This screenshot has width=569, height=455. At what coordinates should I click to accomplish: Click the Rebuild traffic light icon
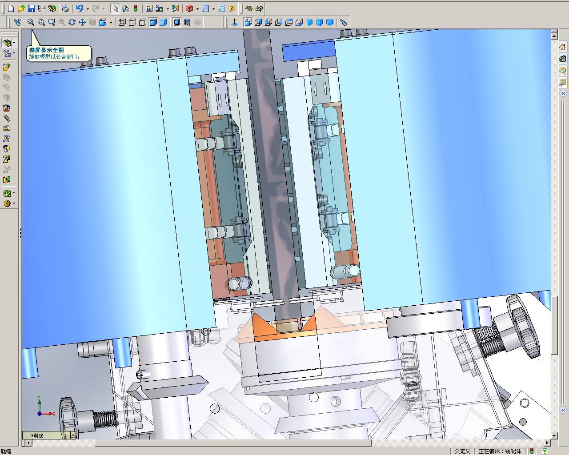[136, 8]
